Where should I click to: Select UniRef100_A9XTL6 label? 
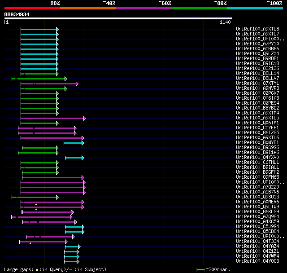click(x=257, y=137)
